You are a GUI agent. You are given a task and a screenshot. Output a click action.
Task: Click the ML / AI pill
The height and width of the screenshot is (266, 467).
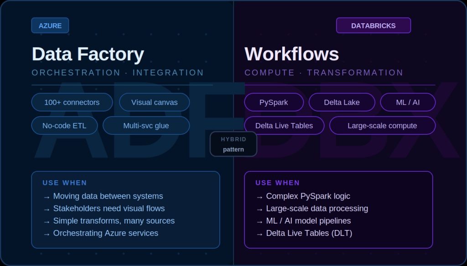tap(408, 102)
